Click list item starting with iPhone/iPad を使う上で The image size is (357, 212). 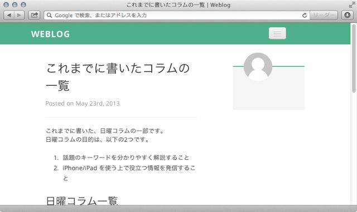[129, 173]
